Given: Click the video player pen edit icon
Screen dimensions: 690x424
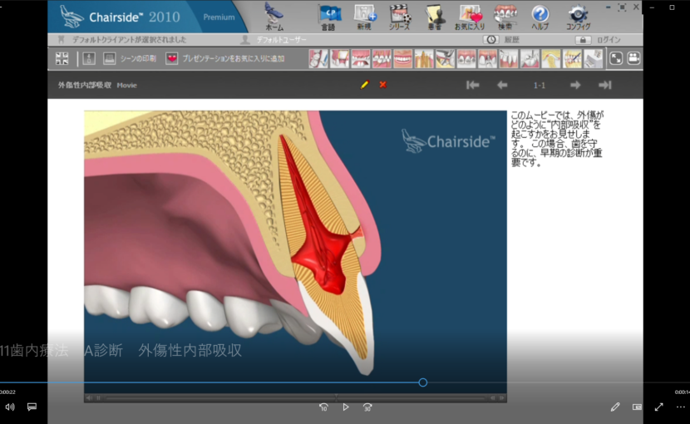Looking at the screenshot, I should point(615,407).
